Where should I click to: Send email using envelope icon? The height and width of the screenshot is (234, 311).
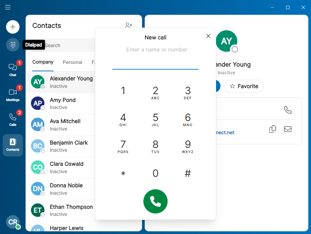pyautogui.click(x=287, y=129)
